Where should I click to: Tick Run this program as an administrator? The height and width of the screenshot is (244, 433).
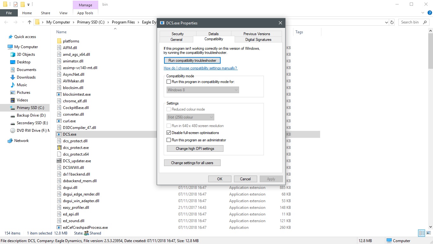pos(169,140)
